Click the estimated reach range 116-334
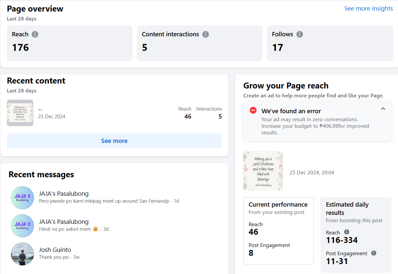The width and height of the screenshot is (398, 274). [x=342, y=240]
